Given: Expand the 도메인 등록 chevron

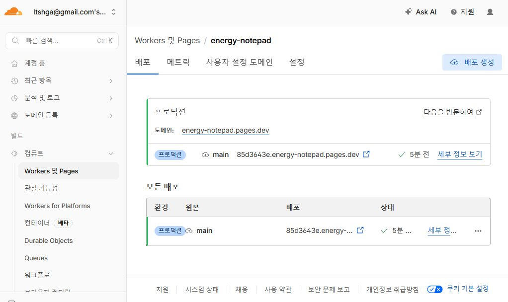Looking at the screenshot, I should point(111,116).
